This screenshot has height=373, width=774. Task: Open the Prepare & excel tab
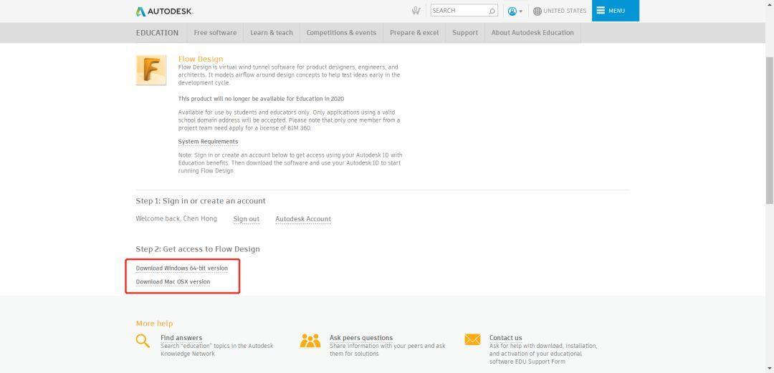(414, 32)
